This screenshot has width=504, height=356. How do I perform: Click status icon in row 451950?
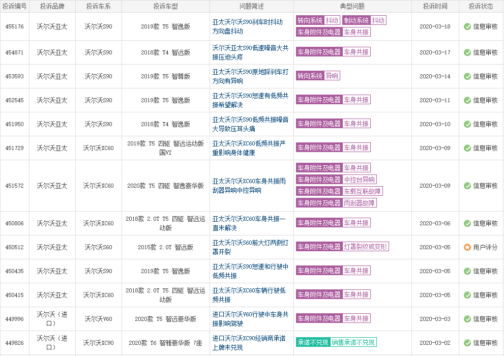(x=467, y=124)
